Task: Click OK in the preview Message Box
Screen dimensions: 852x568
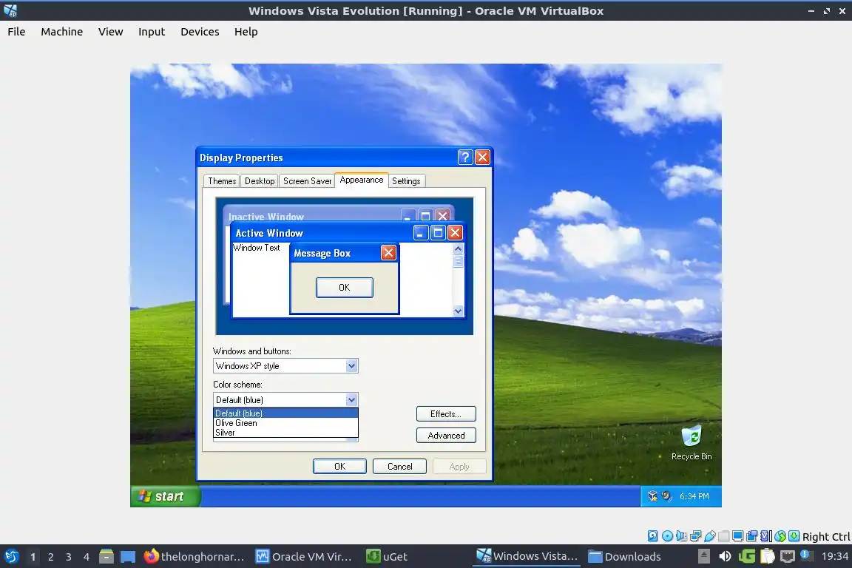Action: [345, 288]
